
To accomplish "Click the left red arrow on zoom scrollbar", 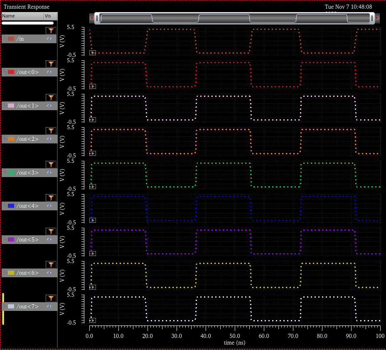I will (x=91, y=18).
